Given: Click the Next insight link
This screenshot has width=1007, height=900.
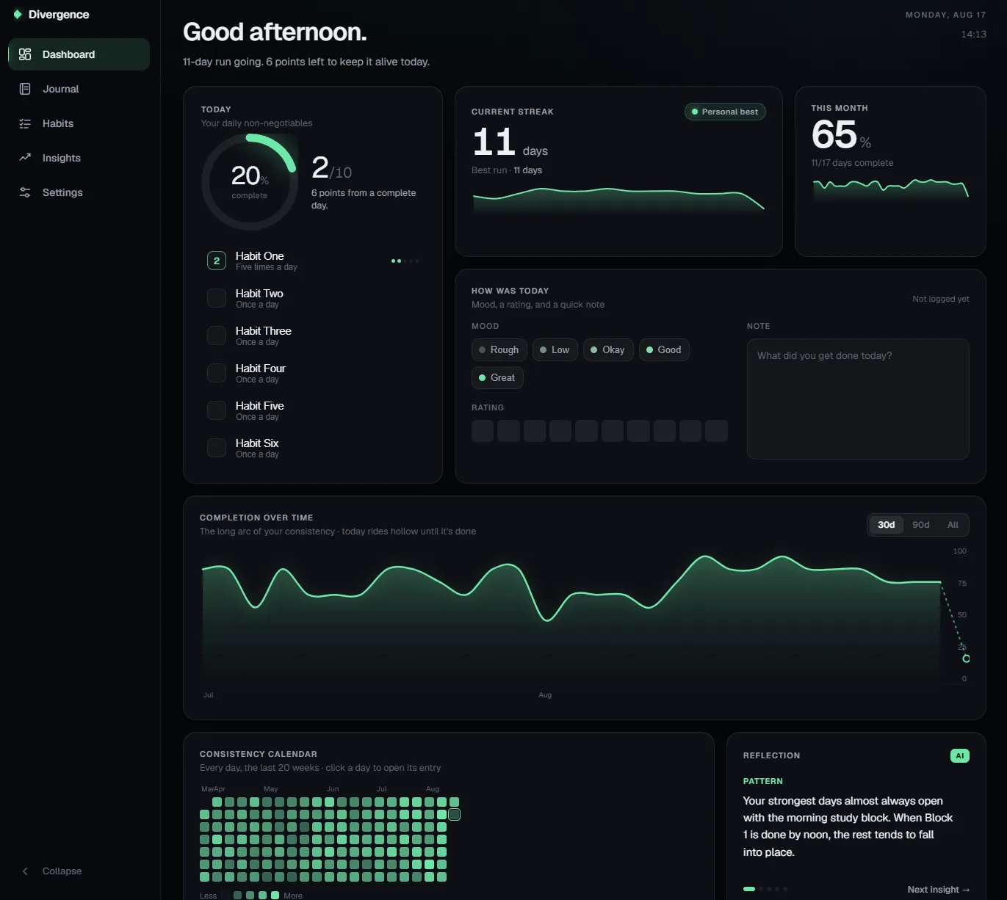Looking at the screenshot, I should click(938, 890).
